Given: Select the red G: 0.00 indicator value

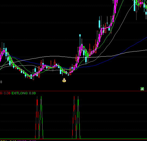Looking at the screenshot, I should [x=5, y=93].
